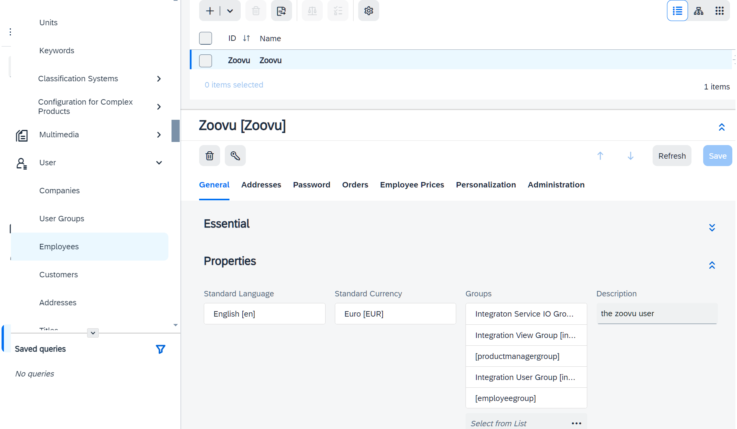Toggle the select-all header checkbox
The width and height of the screenshot is (737, 429).
coord(205,38)
